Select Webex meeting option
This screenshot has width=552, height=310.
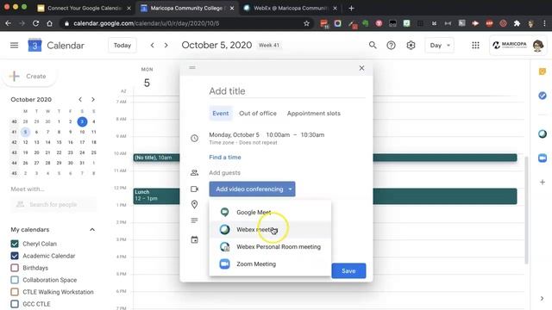click(x=270, y=230)
